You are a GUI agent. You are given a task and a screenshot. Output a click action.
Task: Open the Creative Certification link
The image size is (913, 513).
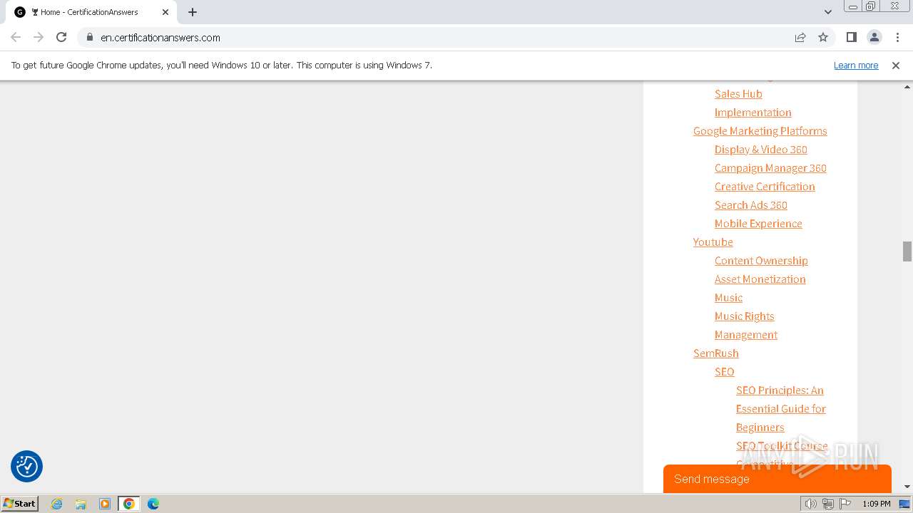pos(765,187)
